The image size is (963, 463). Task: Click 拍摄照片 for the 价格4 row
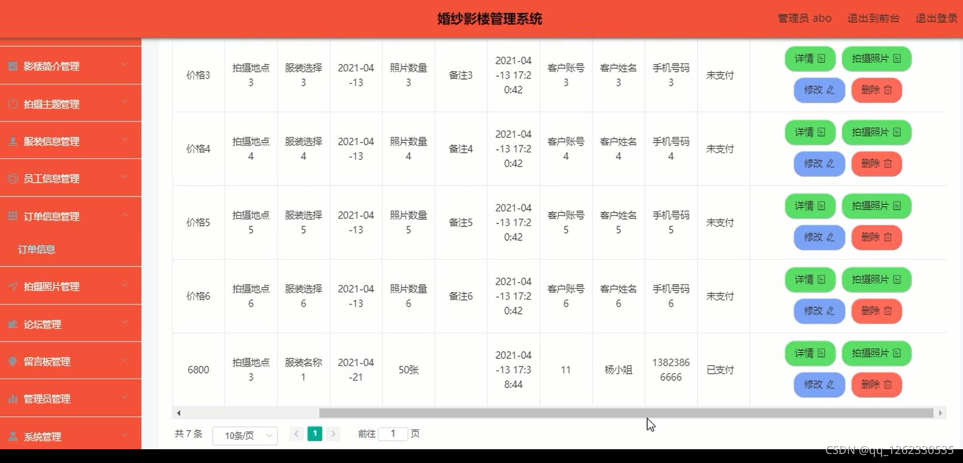(876, 132)
